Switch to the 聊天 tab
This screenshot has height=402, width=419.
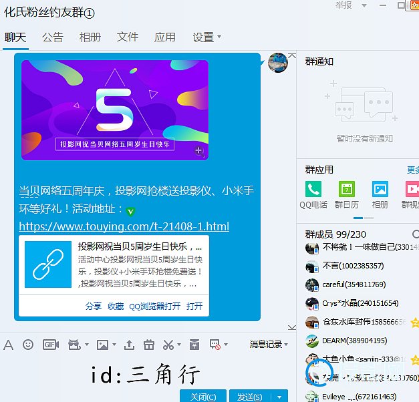click(x=15, y=37)
